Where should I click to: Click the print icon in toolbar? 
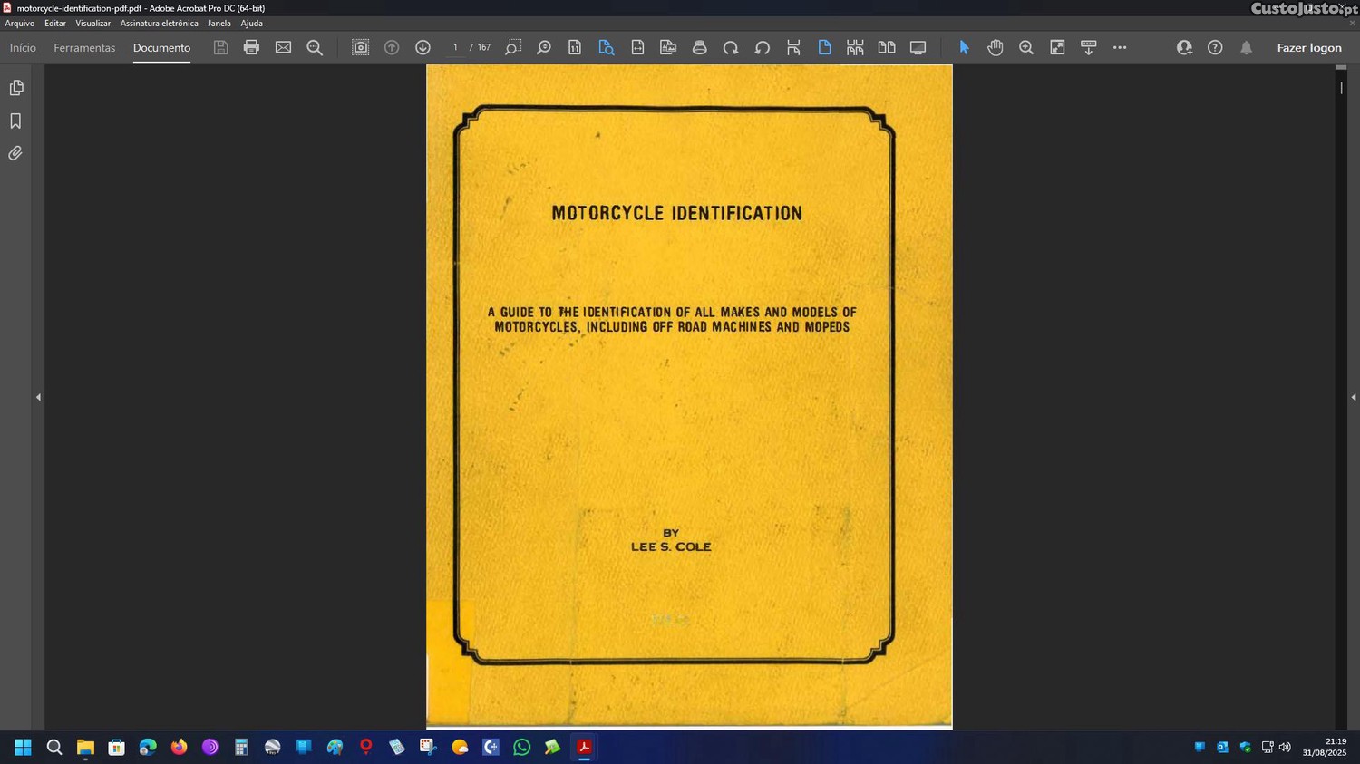[251, 47]
